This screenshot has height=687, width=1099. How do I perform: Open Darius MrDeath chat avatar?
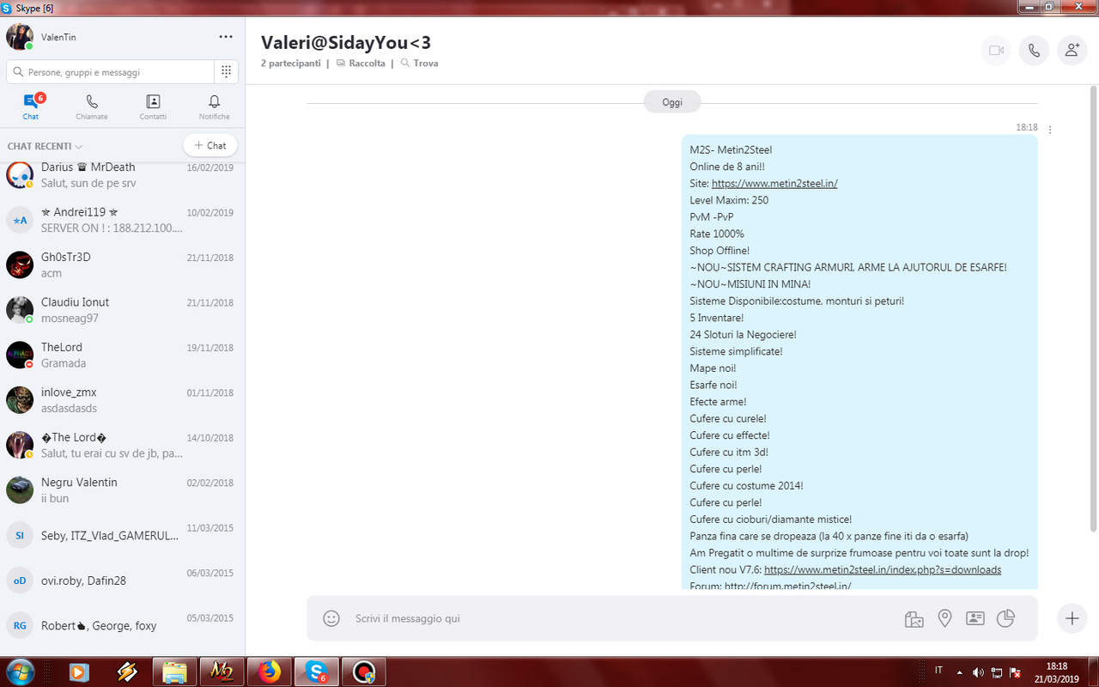click(x=20, y=175)
